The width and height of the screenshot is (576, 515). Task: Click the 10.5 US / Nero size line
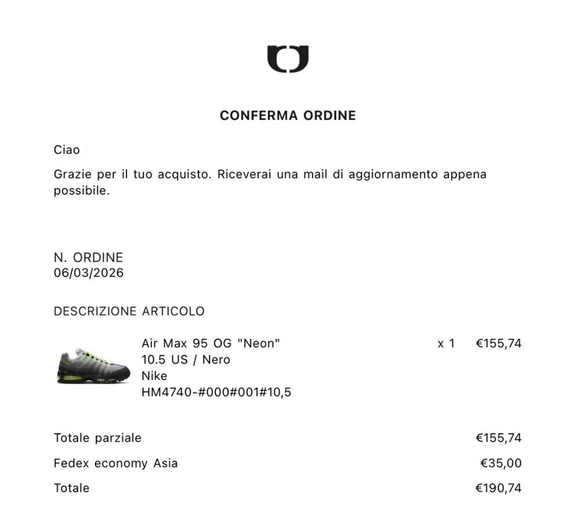185,360
